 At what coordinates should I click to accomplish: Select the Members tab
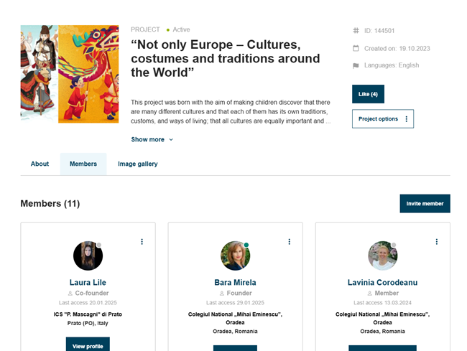(x=83, y=164)
